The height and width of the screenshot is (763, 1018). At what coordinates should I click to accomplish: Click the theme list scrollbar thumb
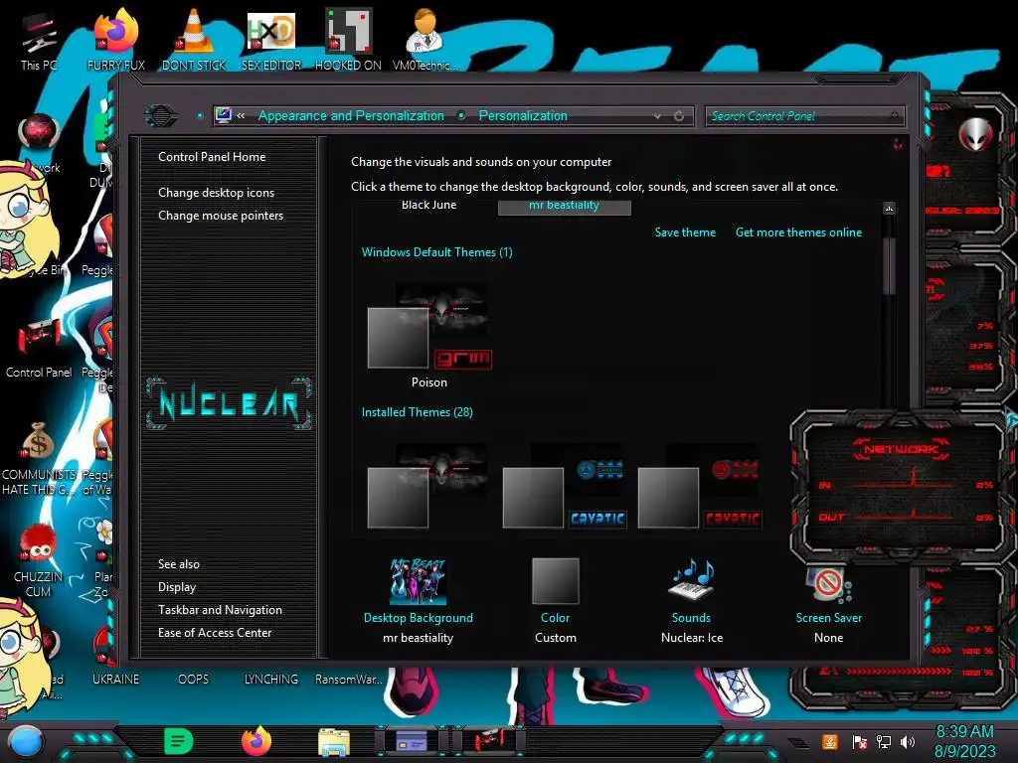tap(889, 266)
